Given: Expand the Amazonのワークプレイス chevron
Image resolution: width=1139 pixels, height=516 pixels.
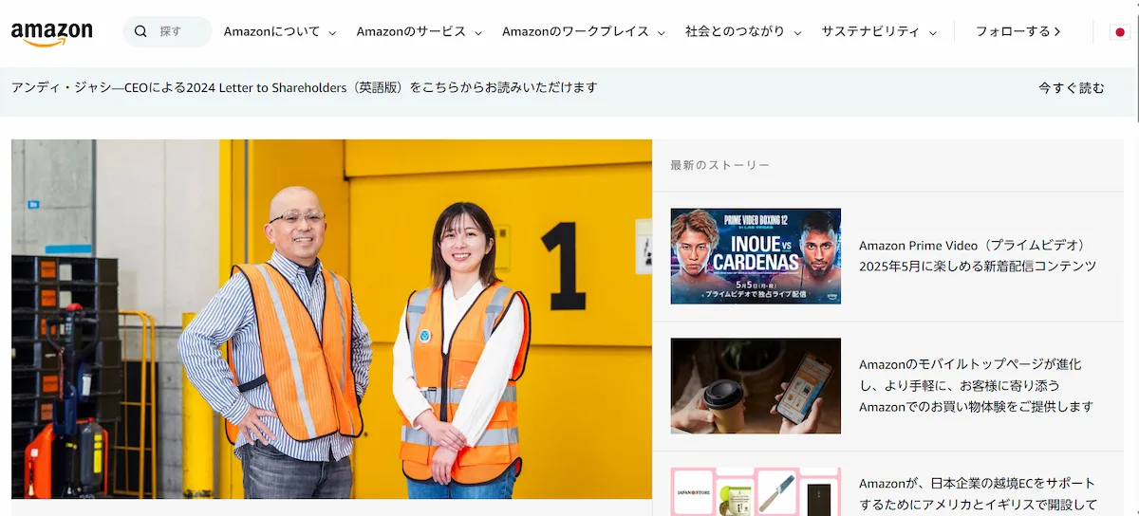Looking at the screenshot, I should coord(663,33).
